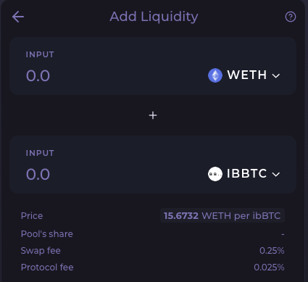This screenshot has width=308, height=282.
Task: Click the Price label
Action: pyautogui.click(x=32, y=215)
